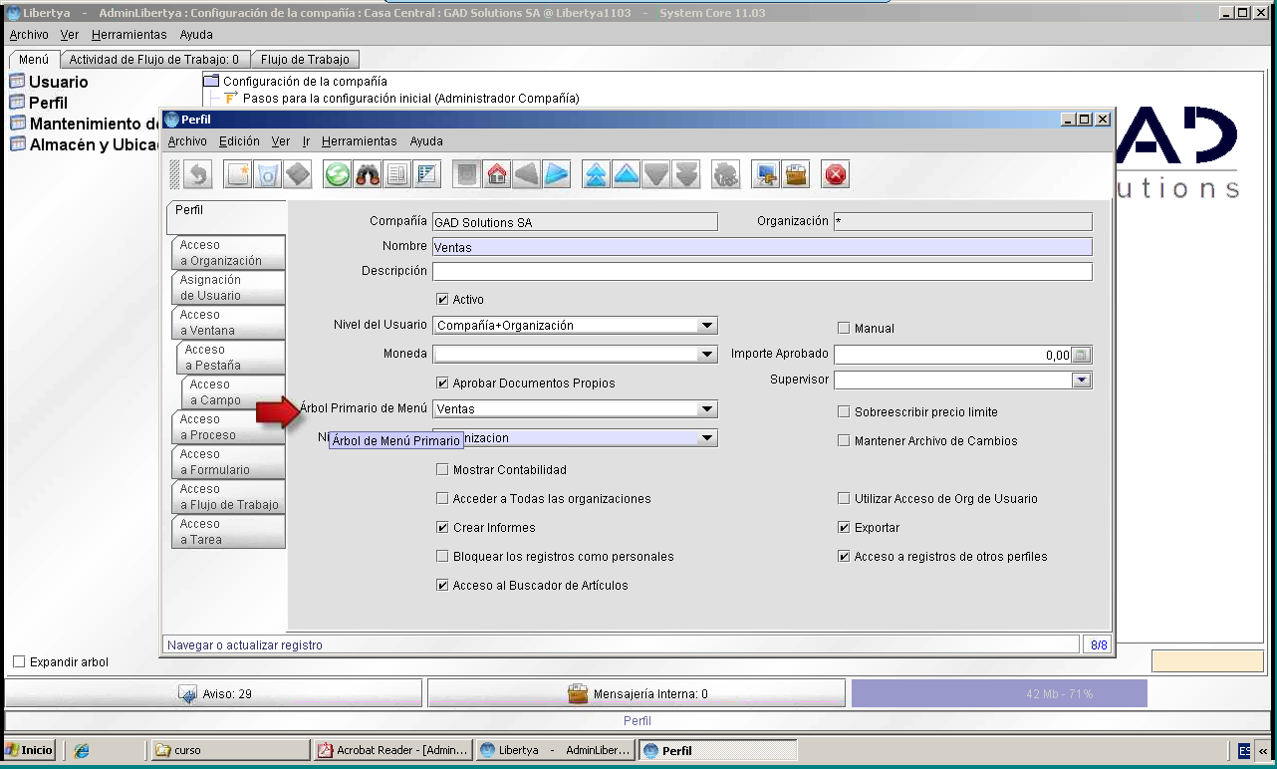Open the Mensajería Interna button
Viewport: 1277px width, 769px height.
click(637, 693)
